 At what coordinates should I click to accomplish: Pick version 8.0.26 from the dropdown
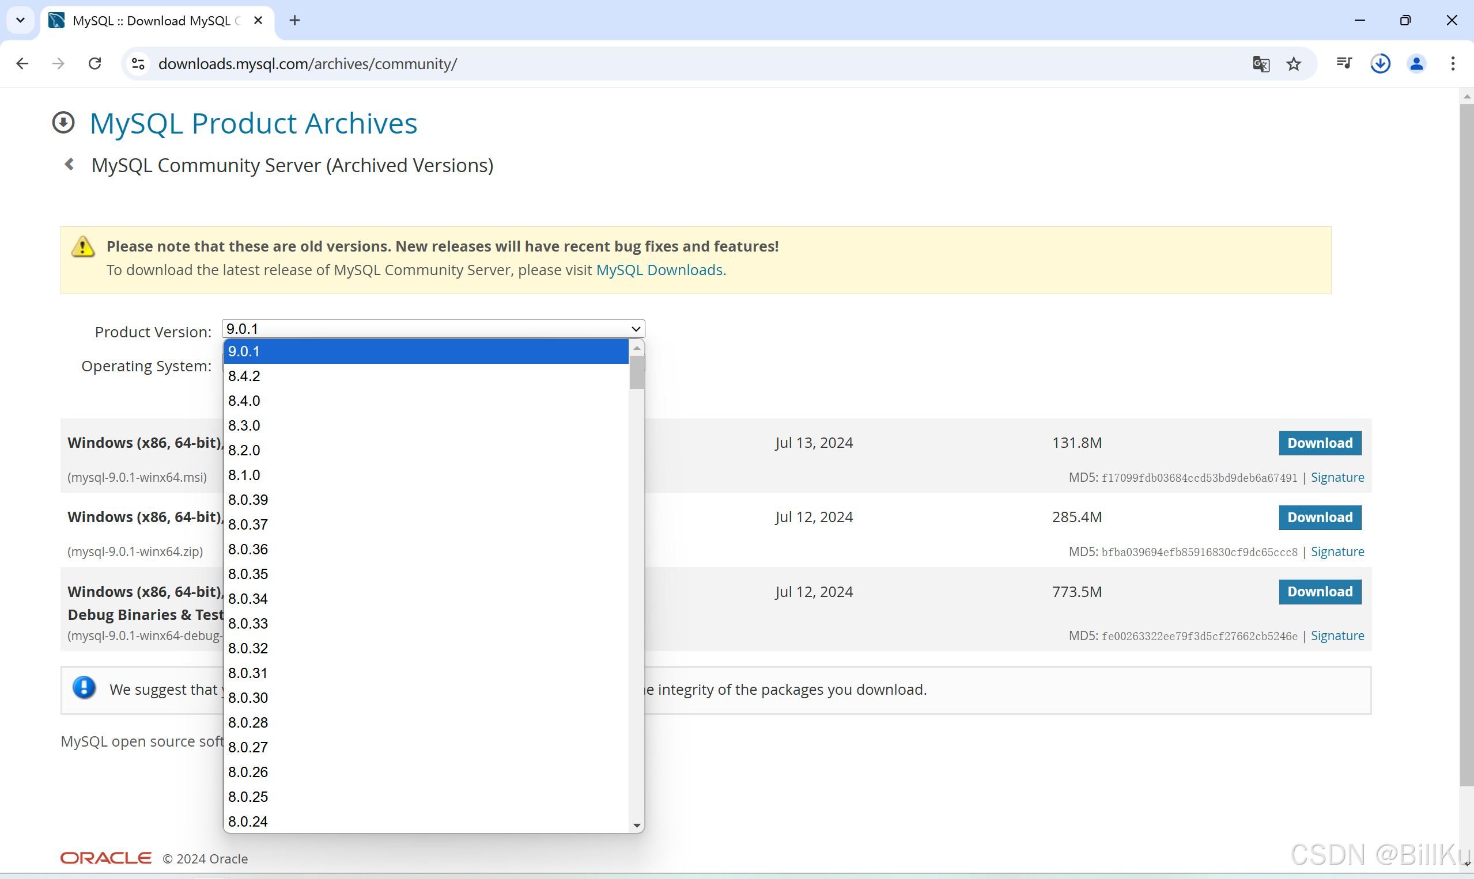(x=426, y=773)
